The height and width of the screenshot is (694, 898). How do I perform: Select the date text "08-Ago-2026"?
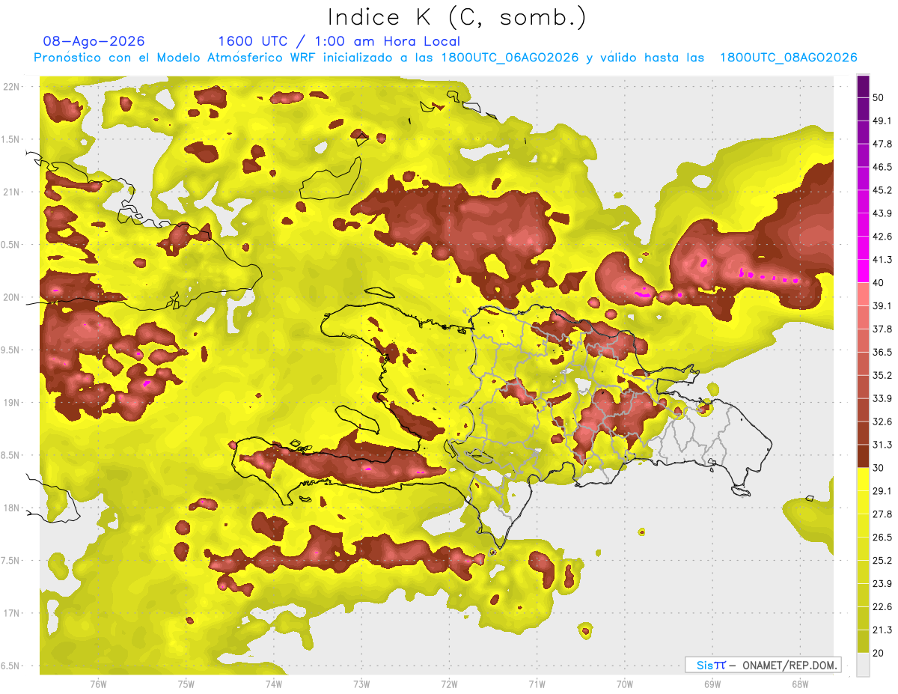click(94, 41)
